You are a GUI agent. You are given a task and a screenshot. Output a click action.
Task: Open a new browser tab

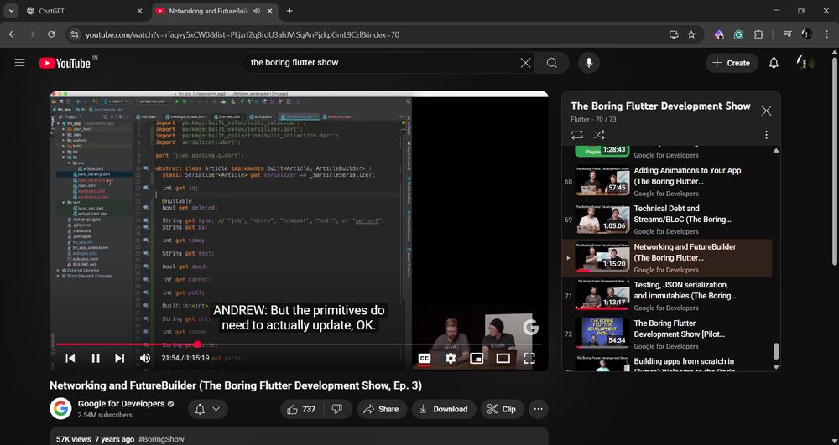pos(289,11)
